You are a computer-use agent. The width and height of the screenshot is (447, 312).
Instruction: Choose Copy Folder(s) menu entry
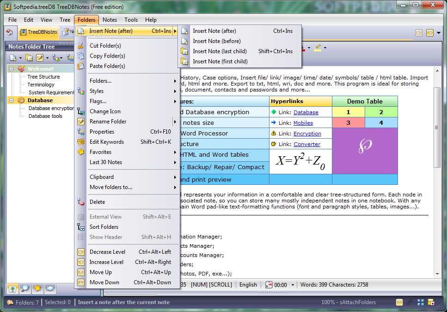click(127, 56)
